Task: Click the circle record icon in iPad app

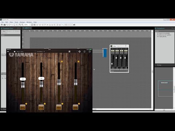Action: [79, 52]
